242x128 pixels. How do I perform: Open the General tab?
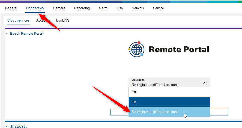11,8
